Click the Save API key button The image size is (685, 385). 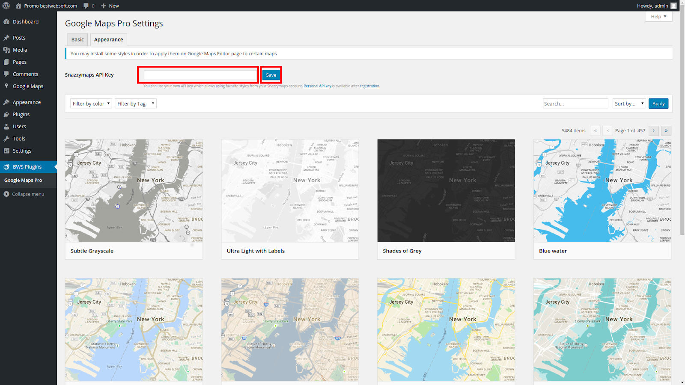click(271, 75)
